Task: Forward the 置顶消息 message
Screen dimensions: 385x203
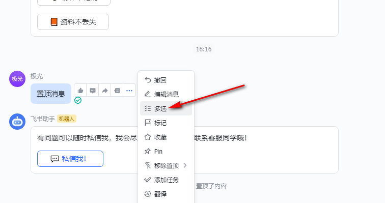Action: pyautogui.click(x=105, y=91)
